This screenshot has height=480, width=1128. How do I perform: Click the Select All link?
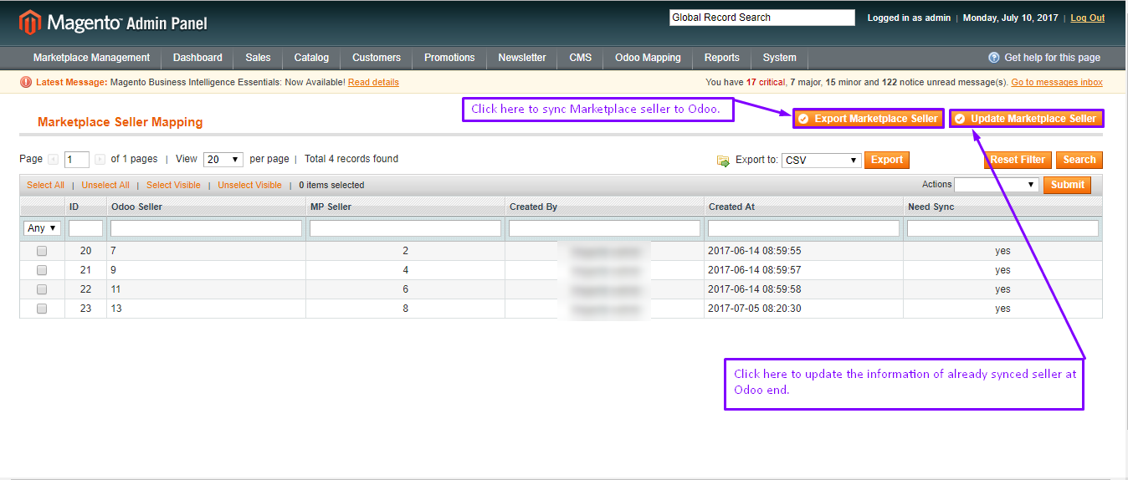[45, 185]
